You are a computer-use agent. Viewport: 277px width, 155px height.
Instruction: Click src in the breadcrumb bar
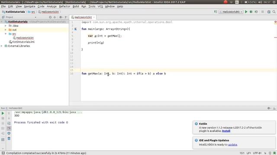click(32, 12)
